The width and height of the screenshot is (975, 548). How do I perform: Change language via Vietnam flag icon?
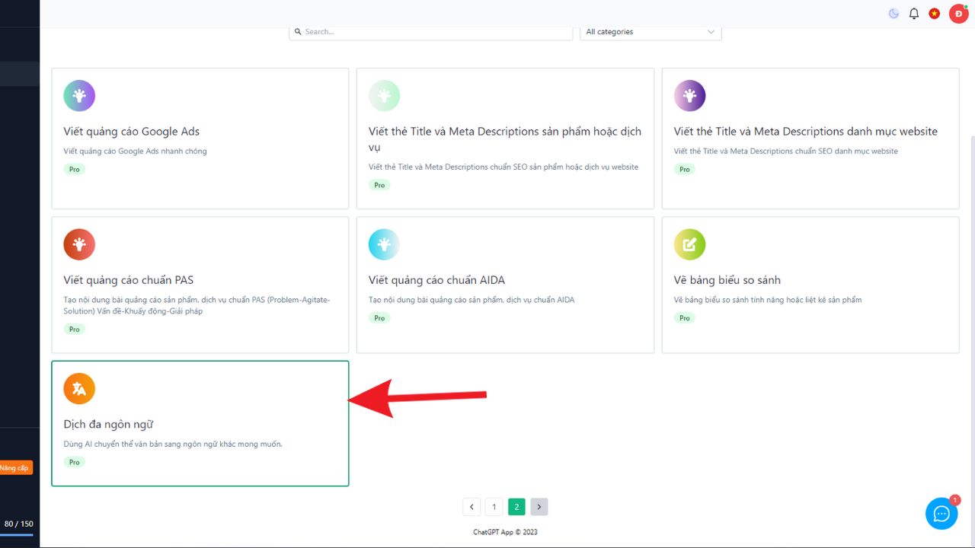pos(935,14)
